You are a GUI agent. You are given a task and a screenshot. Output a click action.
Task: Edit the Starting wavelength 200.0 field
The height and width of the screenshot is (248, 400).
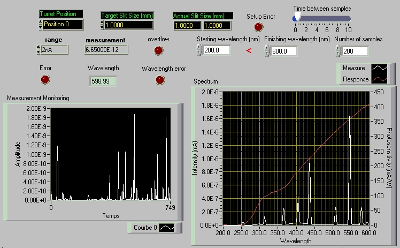point(217,50)
